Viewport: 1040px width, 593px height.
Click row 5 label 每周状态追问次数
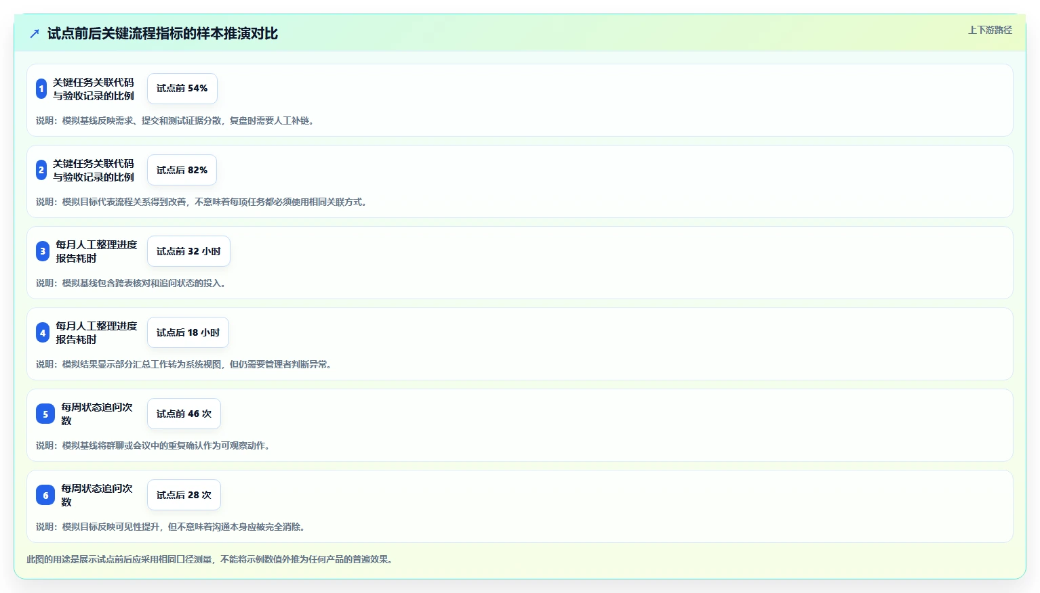pyautogui.click(x=97, y=414)
